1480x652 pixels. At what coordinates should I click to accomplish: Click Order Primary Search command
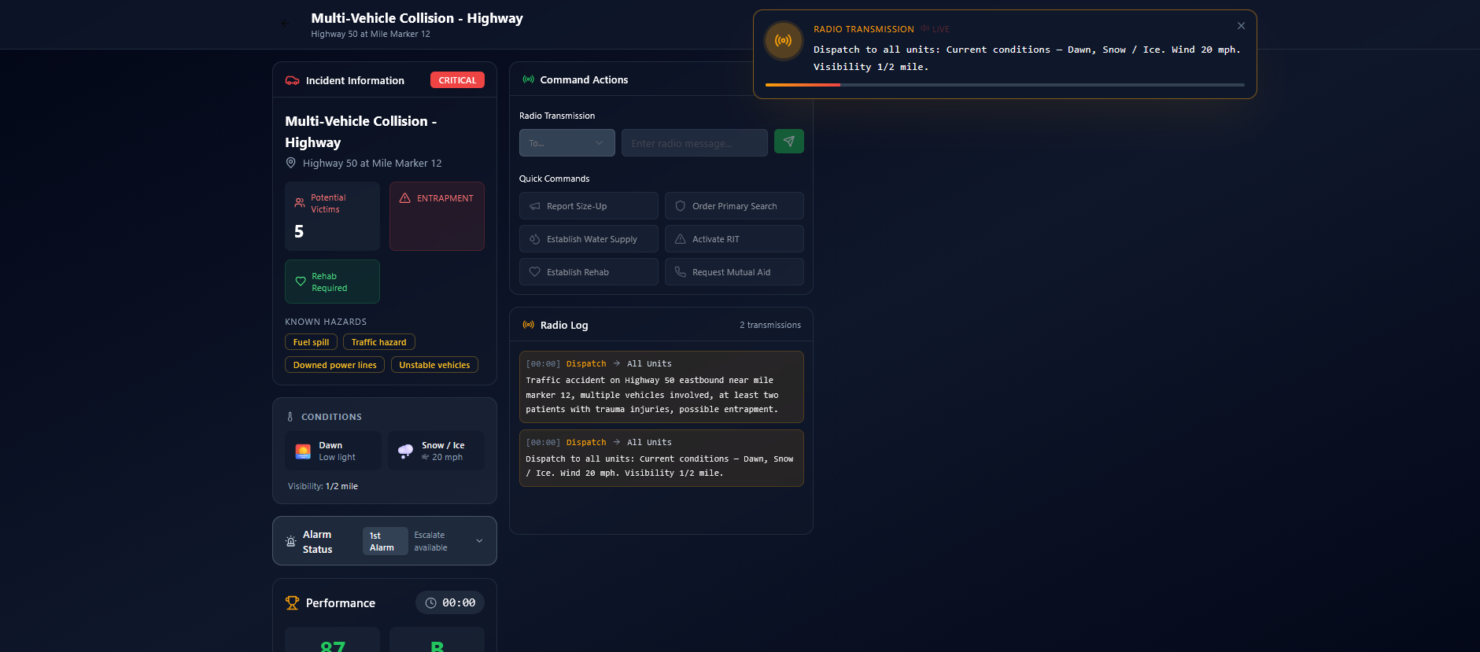pos(734,206)
